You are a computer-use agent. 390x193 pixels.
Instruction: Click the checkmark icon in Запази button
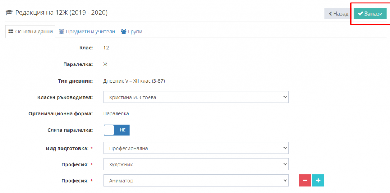pos(360,14)
